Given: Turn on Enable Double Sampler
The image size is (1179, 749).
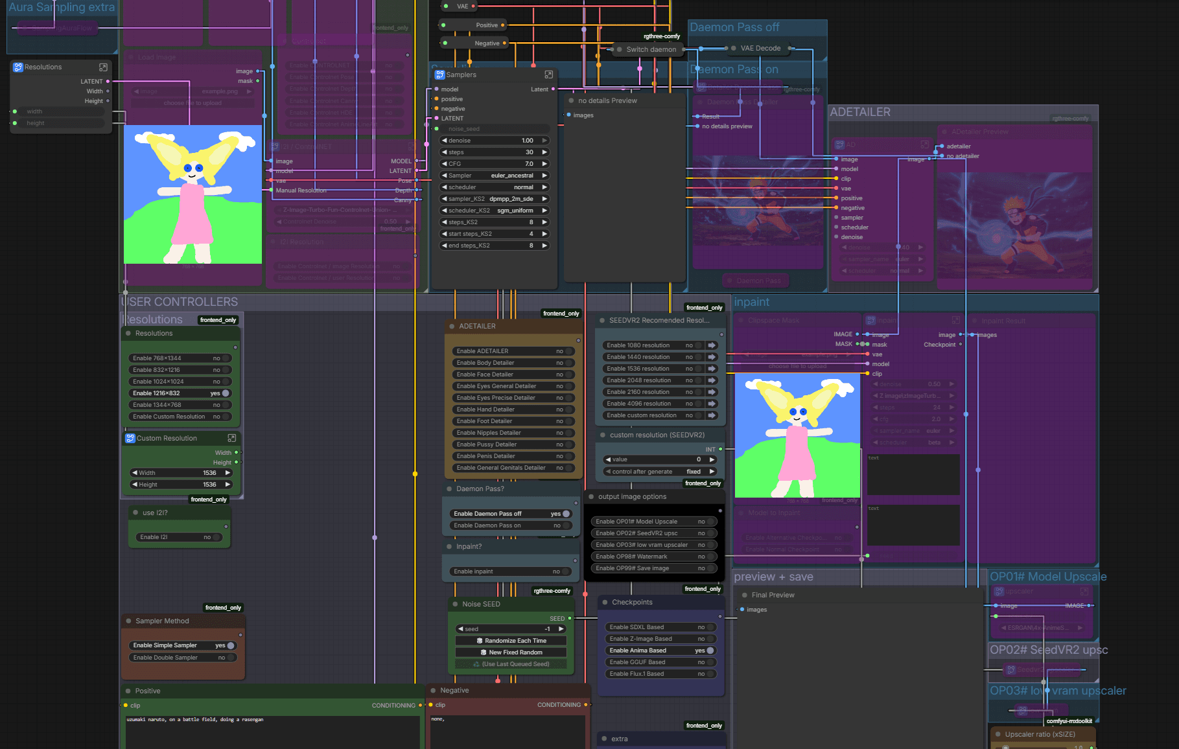Looking at the screenshot, I should coord(183,658).
